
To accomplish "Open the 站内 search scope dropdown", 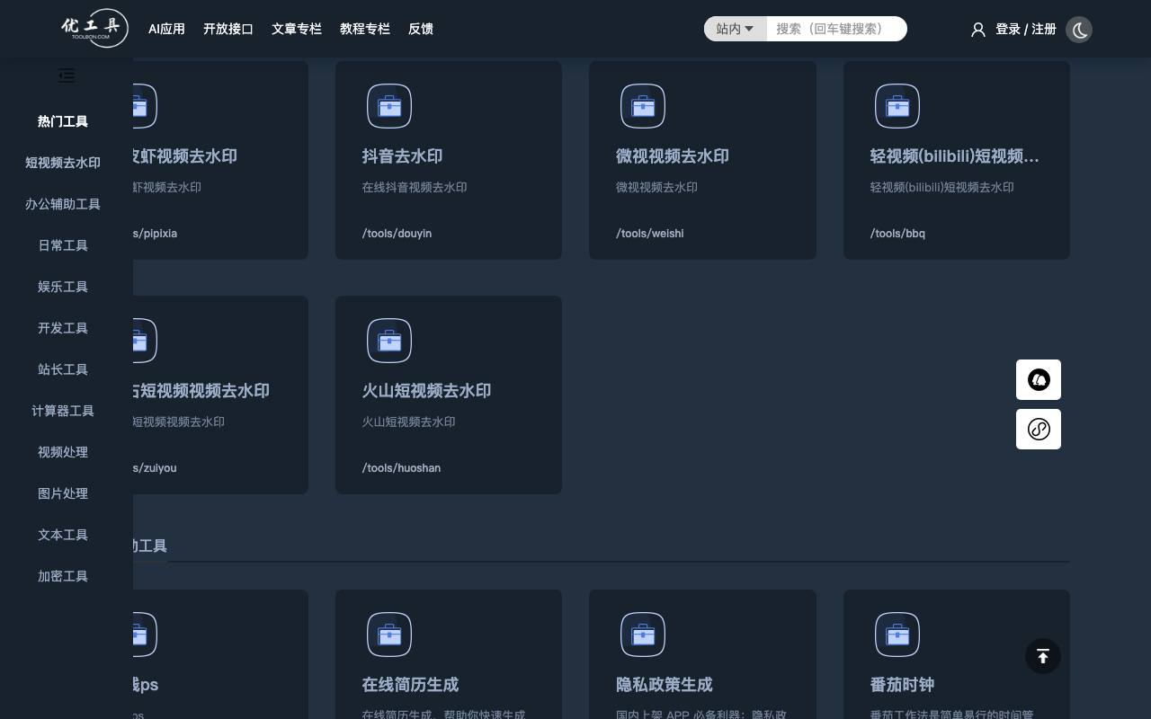I will point(735,29).
